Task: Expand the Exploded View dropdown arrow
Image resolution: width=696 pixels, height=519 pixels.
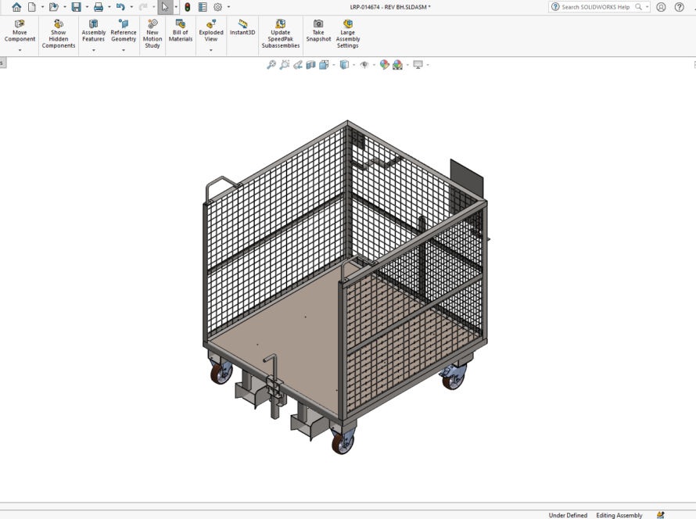Action: pyautogui.click(x=211, y=51)
